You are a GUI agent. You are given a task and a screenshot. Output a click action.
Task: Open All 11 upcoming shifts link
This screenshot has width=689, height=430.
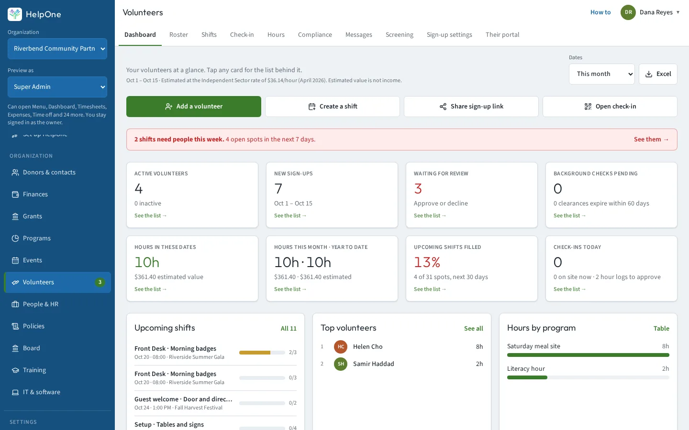click(x=289, y=329)
